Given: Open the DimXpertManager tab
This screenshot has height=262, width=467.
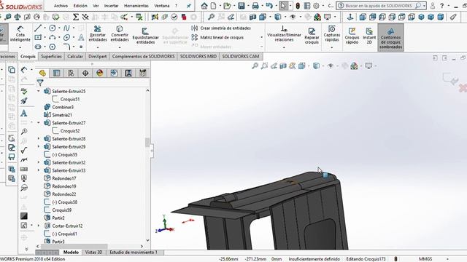Looking at the screenshot, I should [x=85, y=73].
